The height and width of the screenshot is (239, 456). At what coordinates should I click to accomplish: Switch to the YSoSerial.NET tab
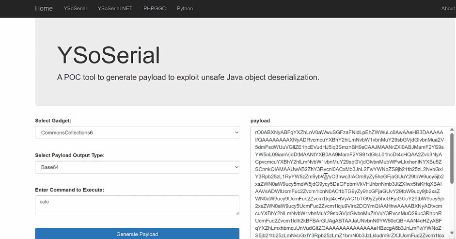115,9
